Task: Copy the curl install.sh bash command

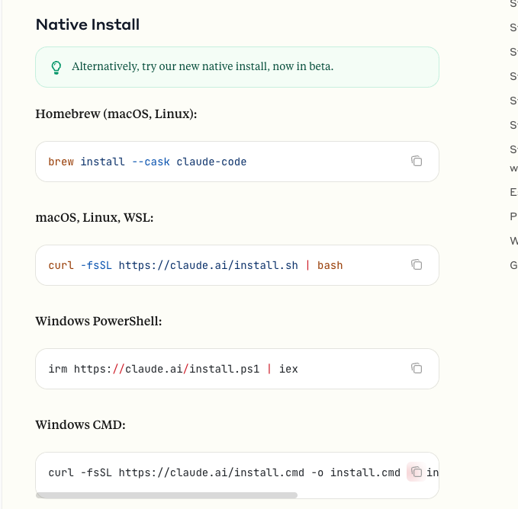Action: pyautogui.click(x=417, y=265)
